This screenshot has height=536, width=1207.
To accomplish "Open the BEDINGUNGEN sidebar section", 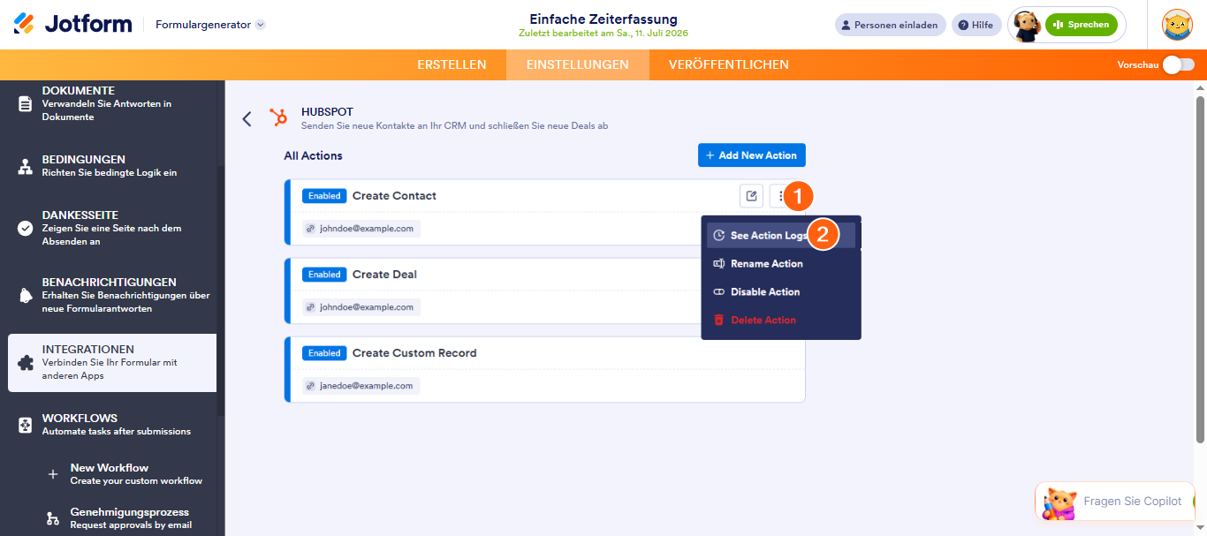I will pyautogui.click(x=112, y=166).
